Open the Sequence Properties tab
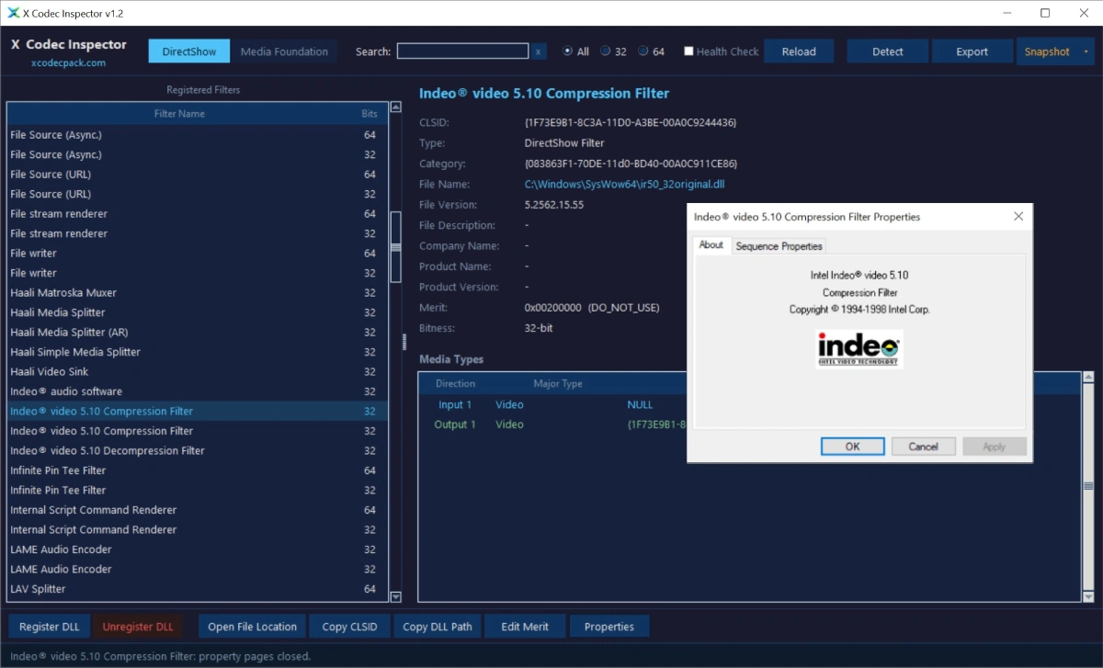This screenshot has width=1103, height=668. (779, 246)
